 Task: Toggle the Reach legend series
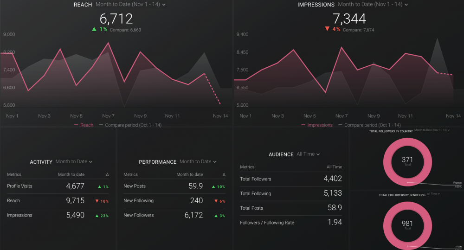coord(84,125)
